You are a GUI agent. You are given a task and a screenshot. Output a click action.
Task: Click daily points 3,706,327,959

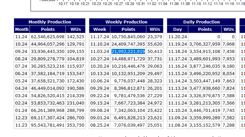[x=205, y=44]
